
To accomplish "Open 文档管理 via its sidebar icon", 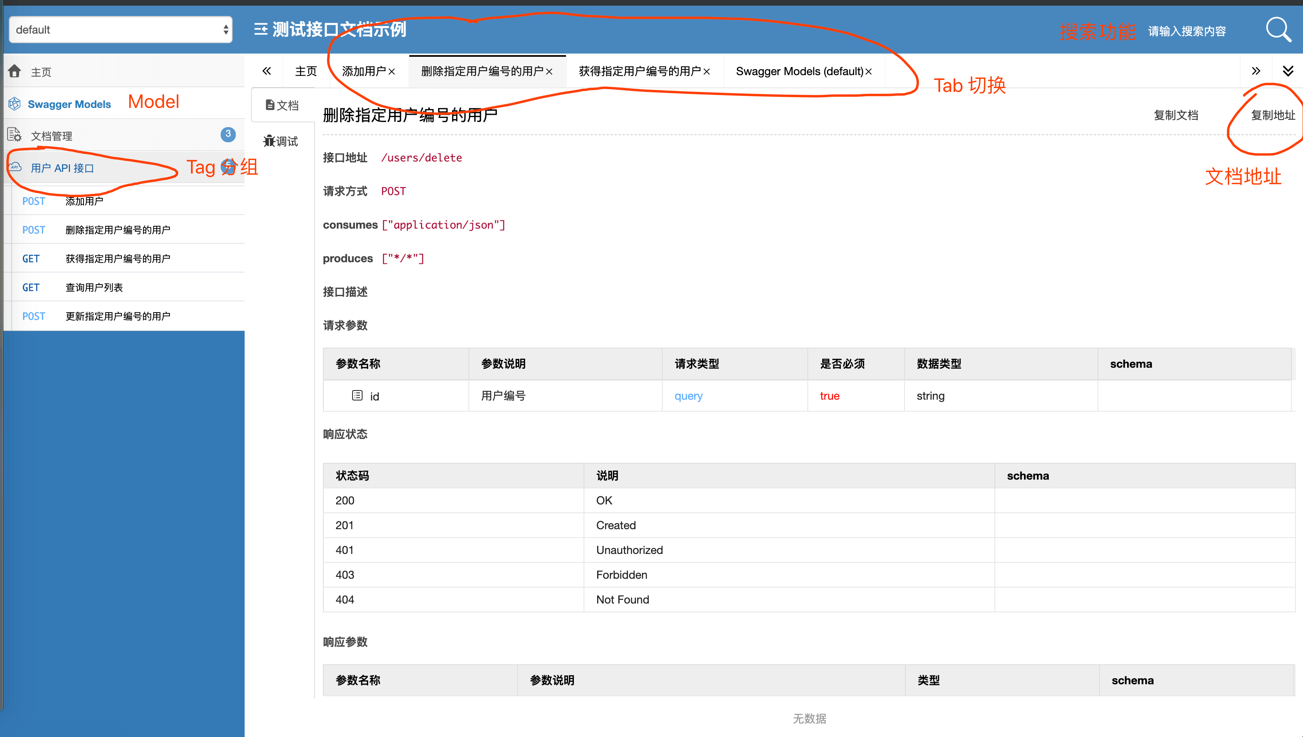I will [x=15, y=135].
